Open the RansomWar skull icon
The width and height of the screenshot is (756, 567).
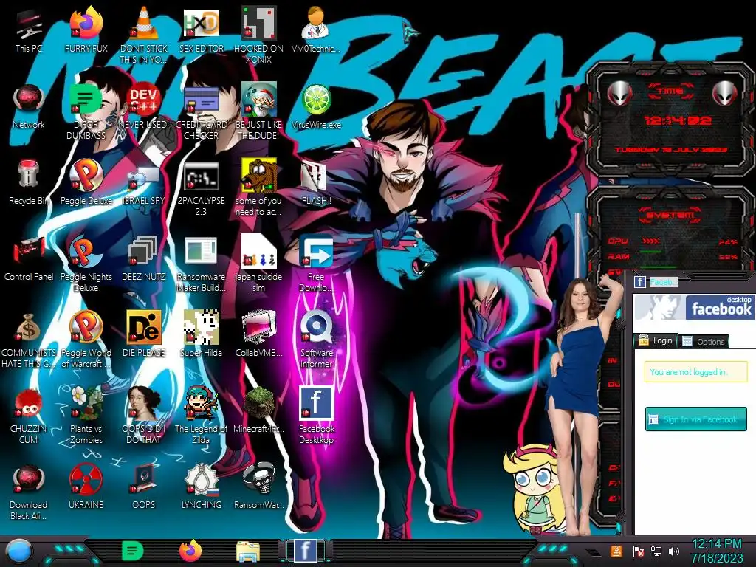tap(258, 479)
